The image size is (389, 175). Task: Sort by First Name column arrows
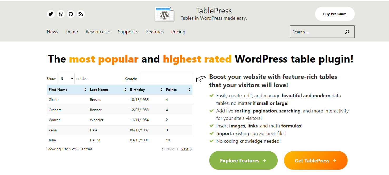click(85, 90)
